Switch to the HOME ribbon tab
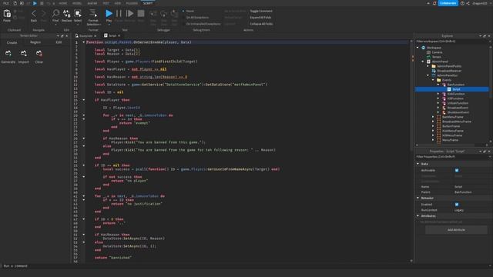 63,3
